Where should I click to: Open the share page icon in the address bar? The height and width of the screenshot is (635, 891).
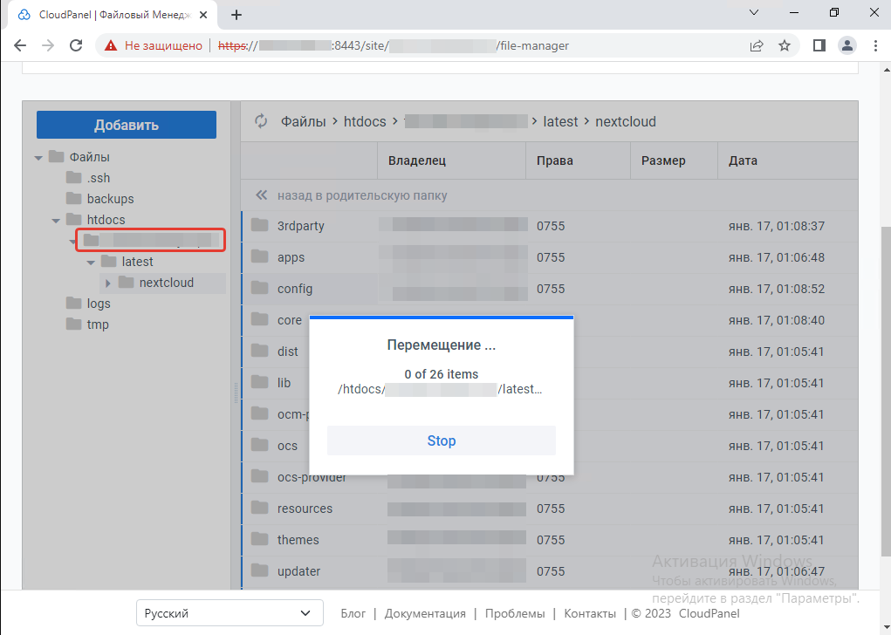757,45
